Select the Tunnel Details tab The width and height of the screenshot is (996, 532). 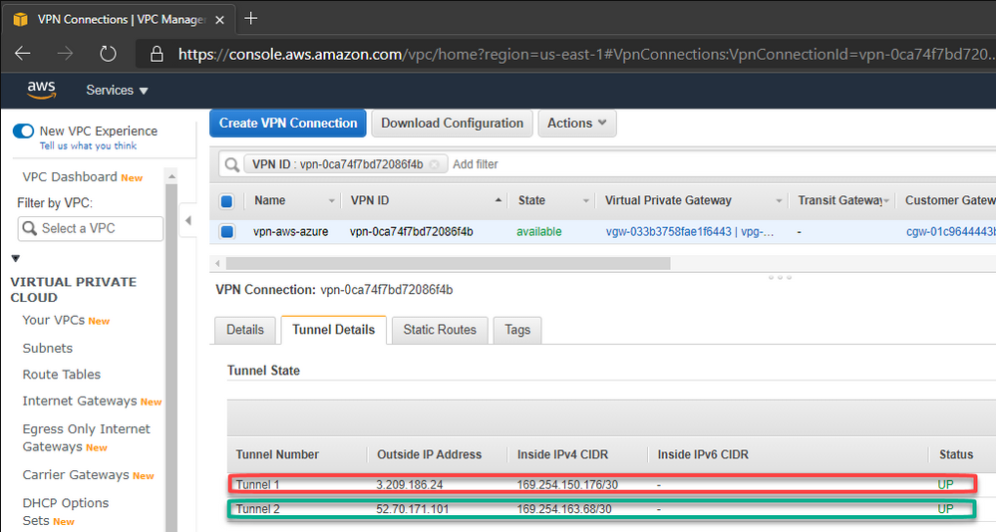[333, 330]
